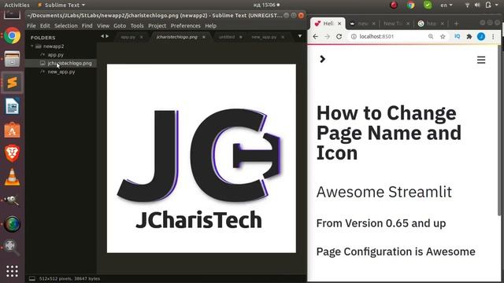Click Chrome back arrow button
Screen dimensions: 504x283
click(x=315, y=37)
